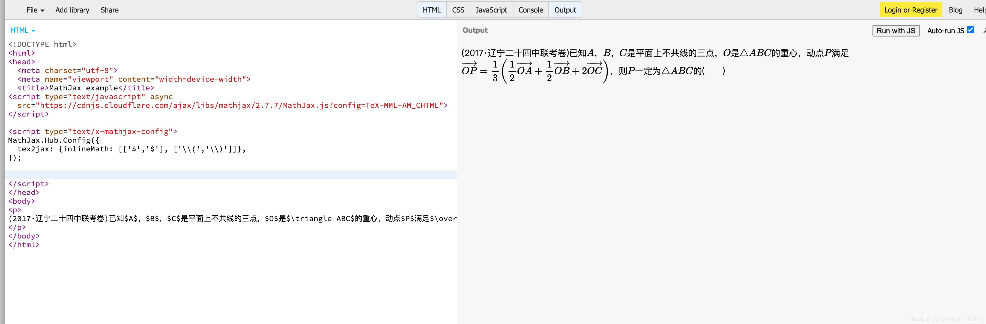This screenshot has width=986, height=324.
Task: Click the title tag line in editor
Action: coord(86,88)
